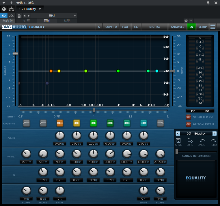Toggle the yellow bell band button

tap(77, 123)
